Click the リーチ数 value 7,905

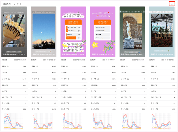click(x=25, y=73)
